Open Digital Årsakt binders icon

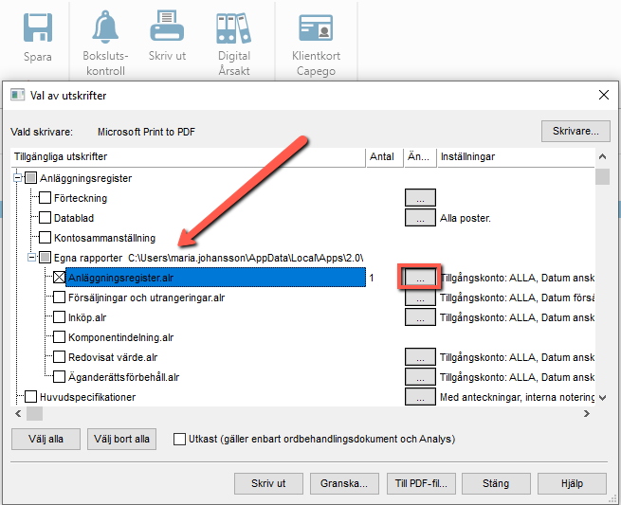click(233, 27)
